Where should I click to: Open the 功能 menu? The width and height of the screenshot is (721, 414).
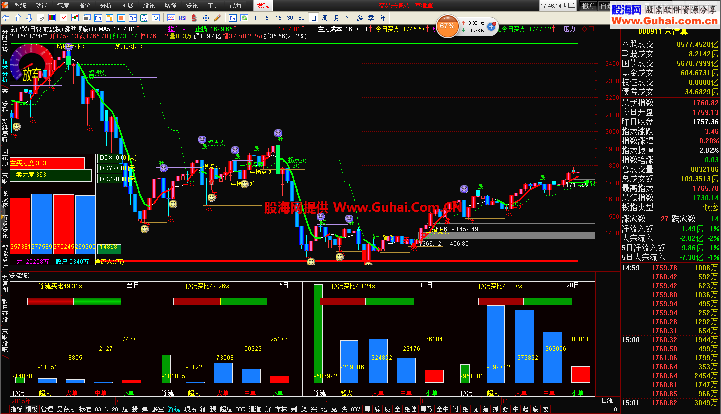point(42,6)
